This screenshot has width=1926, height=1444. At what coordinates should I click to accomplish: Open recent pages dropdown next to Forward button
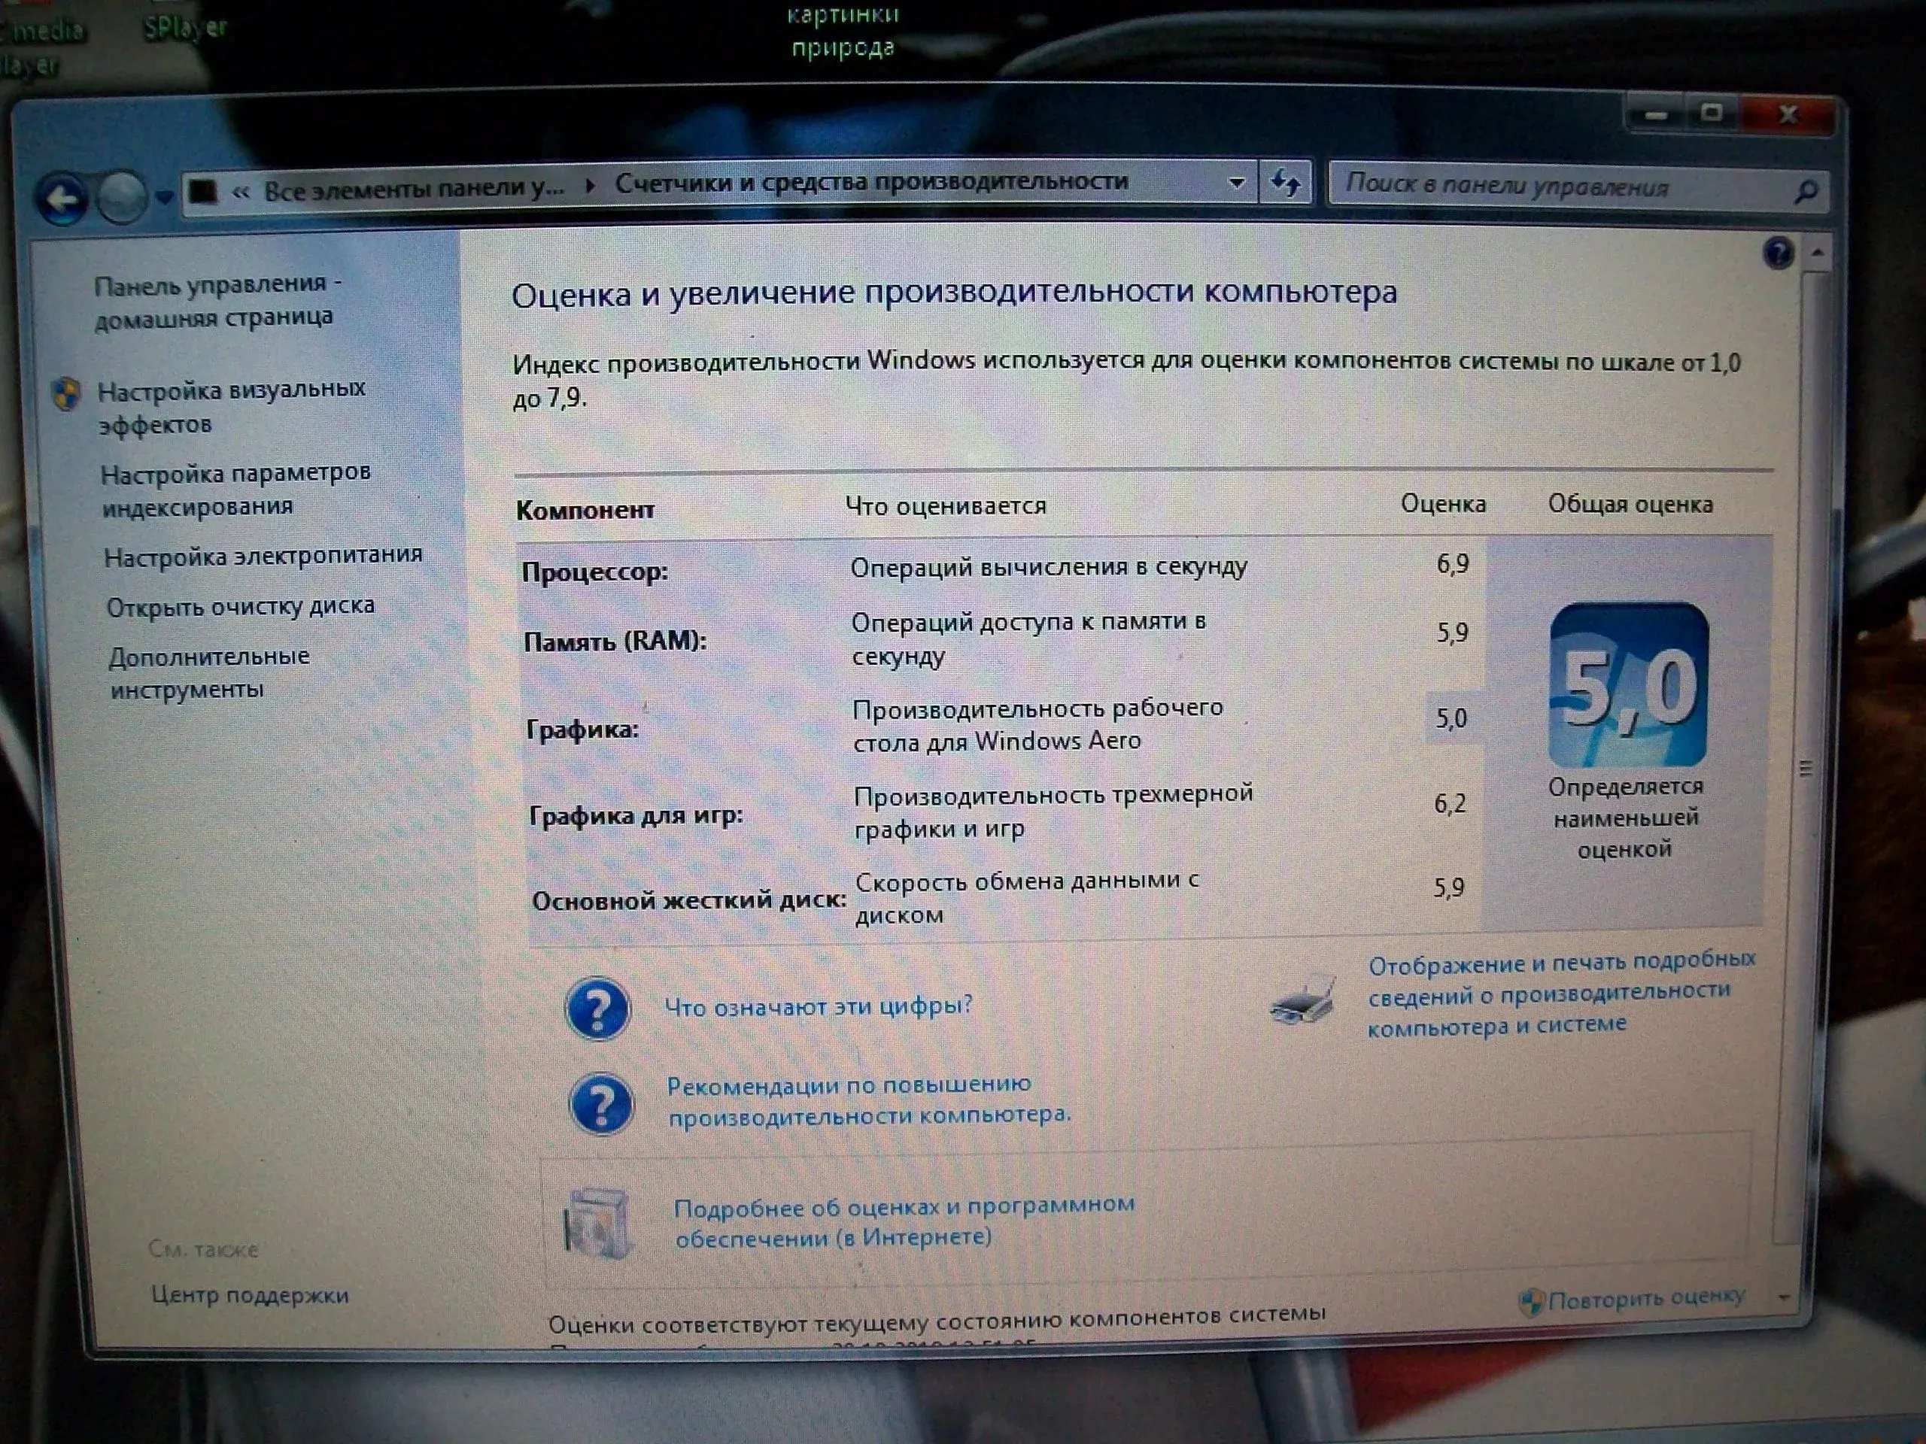164,198
